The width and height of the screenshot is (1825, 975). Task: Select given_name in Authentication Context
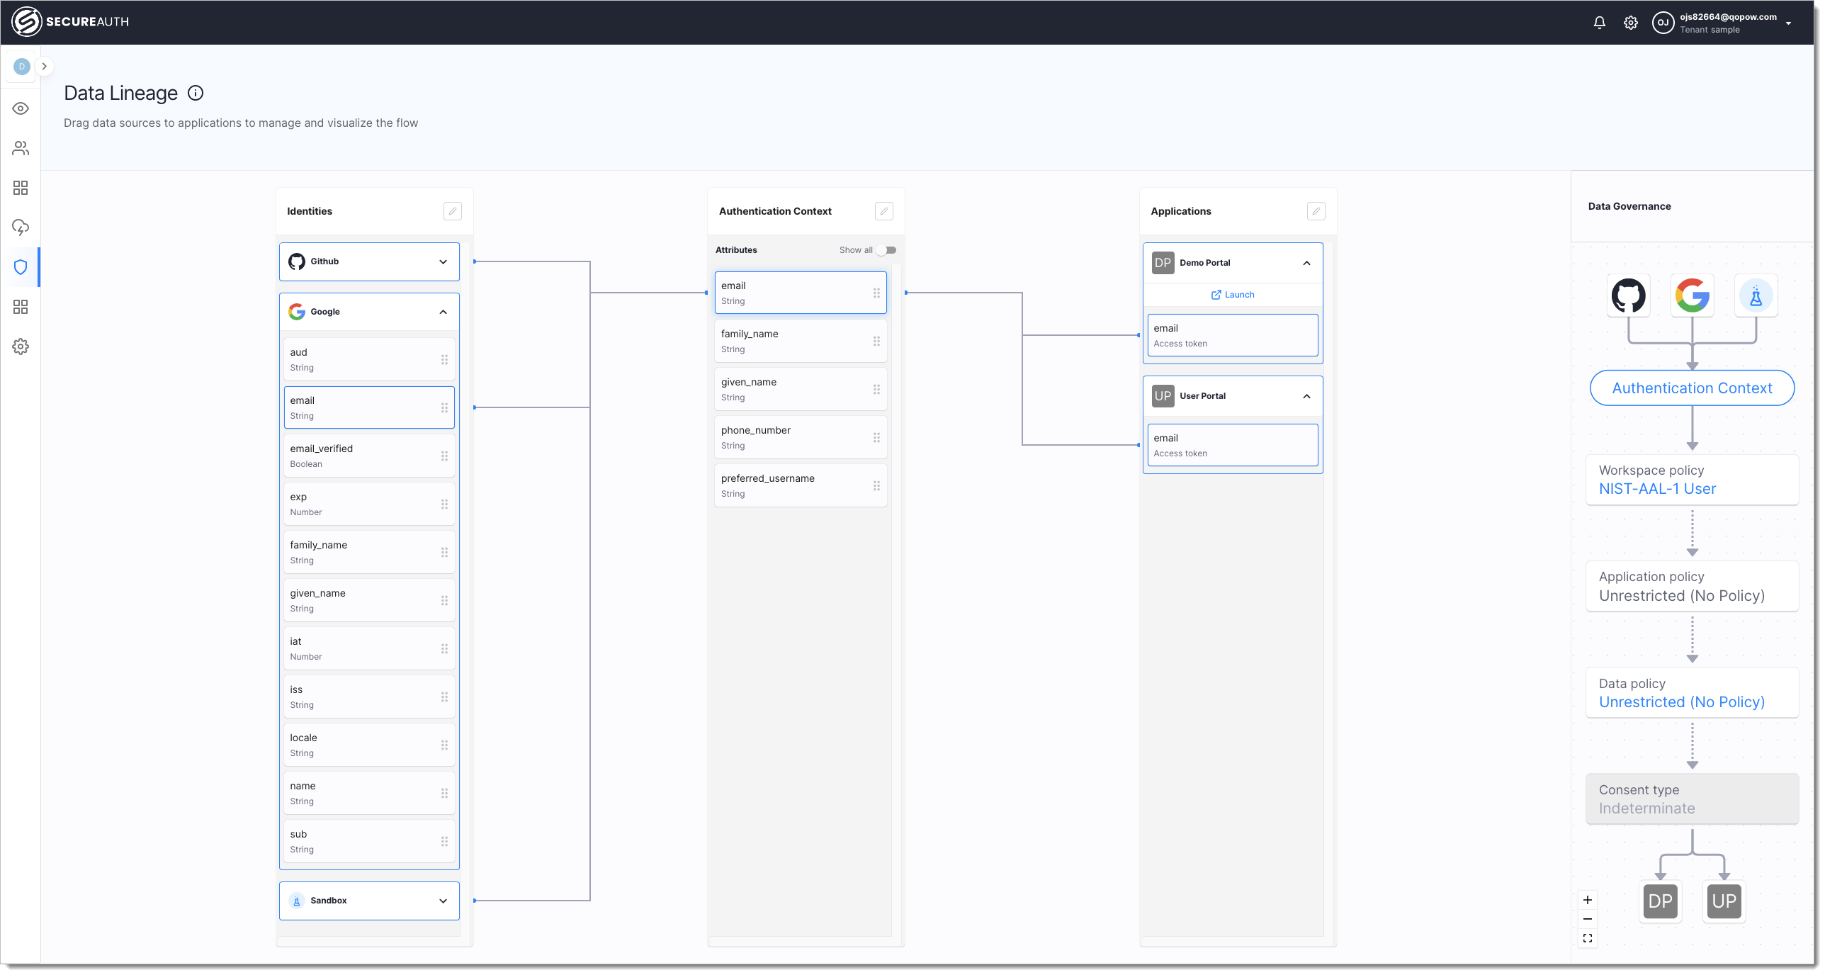801,389
